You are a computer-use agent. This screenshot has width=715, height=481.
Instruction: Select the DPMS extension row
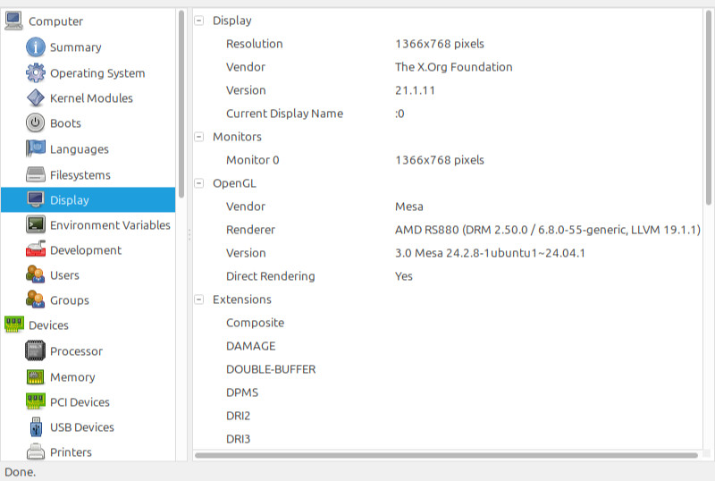pyautogui.click(x=448, y=392)
